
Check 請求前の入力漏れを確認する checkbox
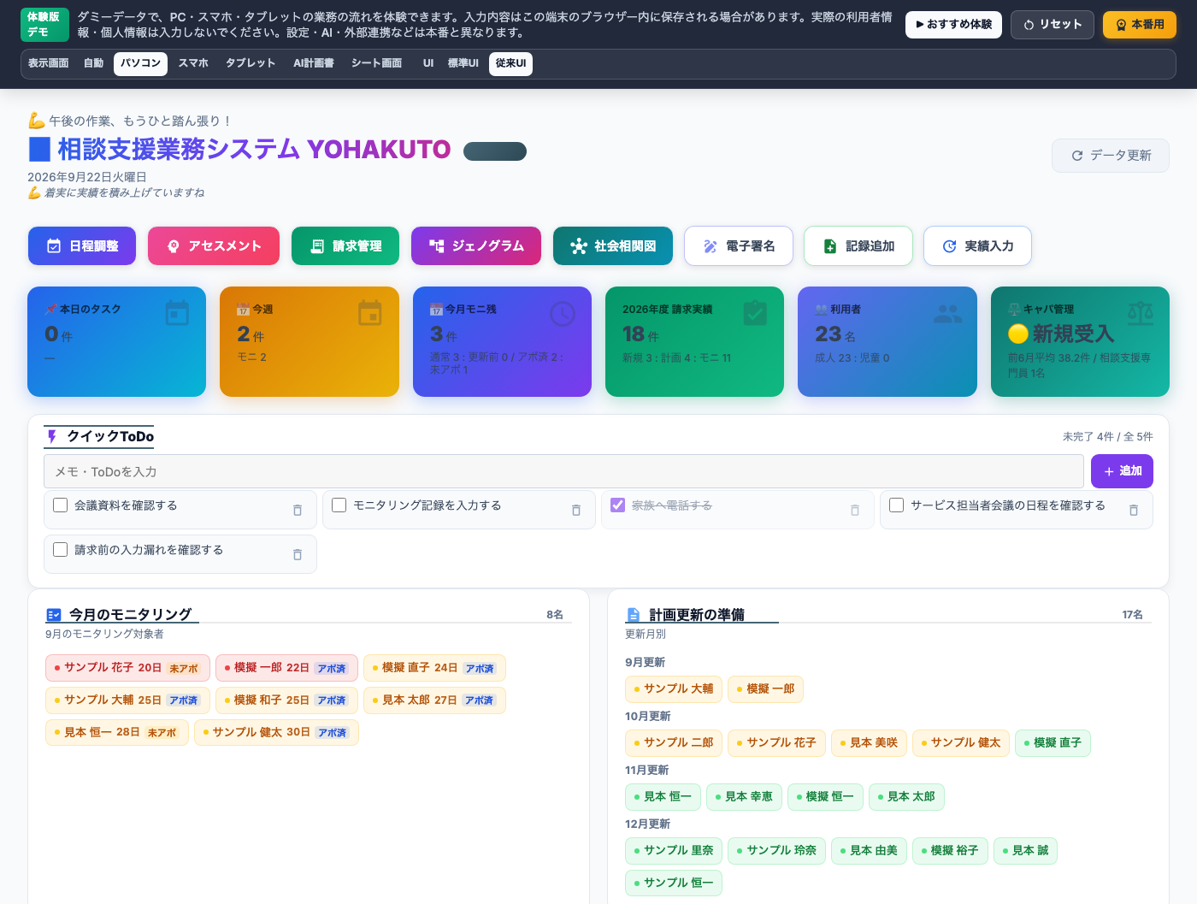point(61,550)
